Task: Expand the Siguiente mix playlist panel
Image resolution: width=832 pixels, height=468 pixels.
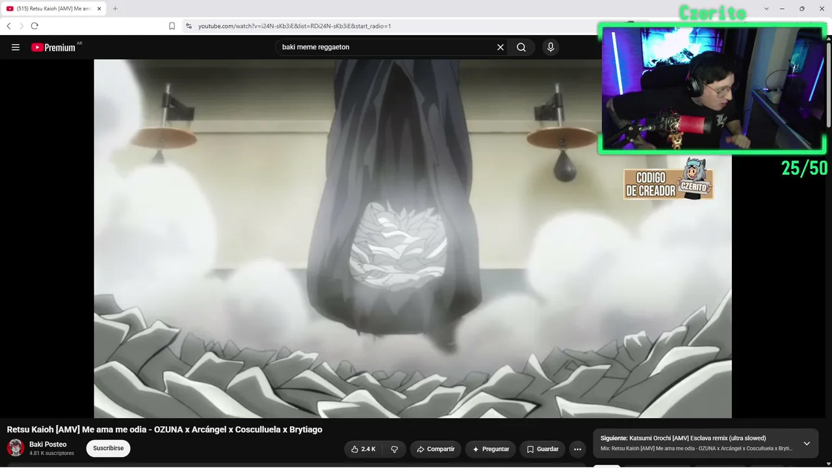Action: point(807,443)
